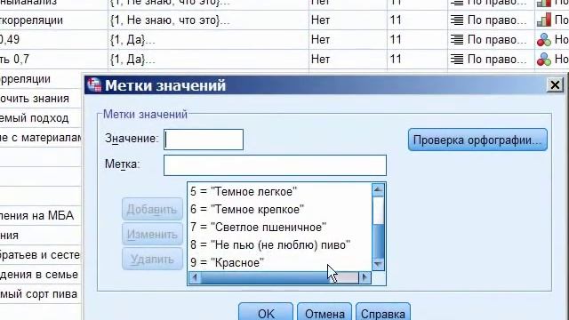Select label 9 = "Красное"
The width and height of the screenshot is (569, 320).
228,263
